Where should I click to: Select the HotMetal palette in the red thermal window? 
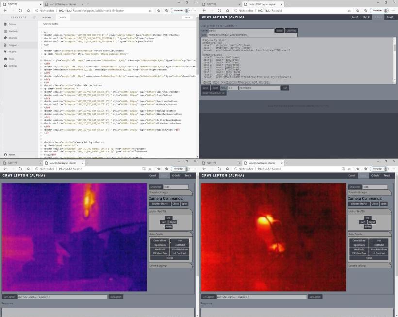click(x=379, y=245)
